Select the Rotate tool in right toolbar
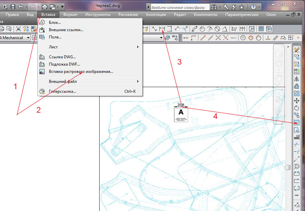Screen dimensions: 305x211 tap(297, 108)
